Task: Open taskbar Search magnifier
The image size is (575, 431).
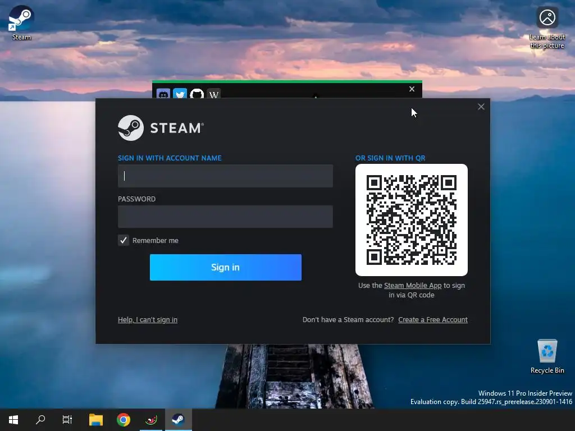Action: [x=40, y=420]
